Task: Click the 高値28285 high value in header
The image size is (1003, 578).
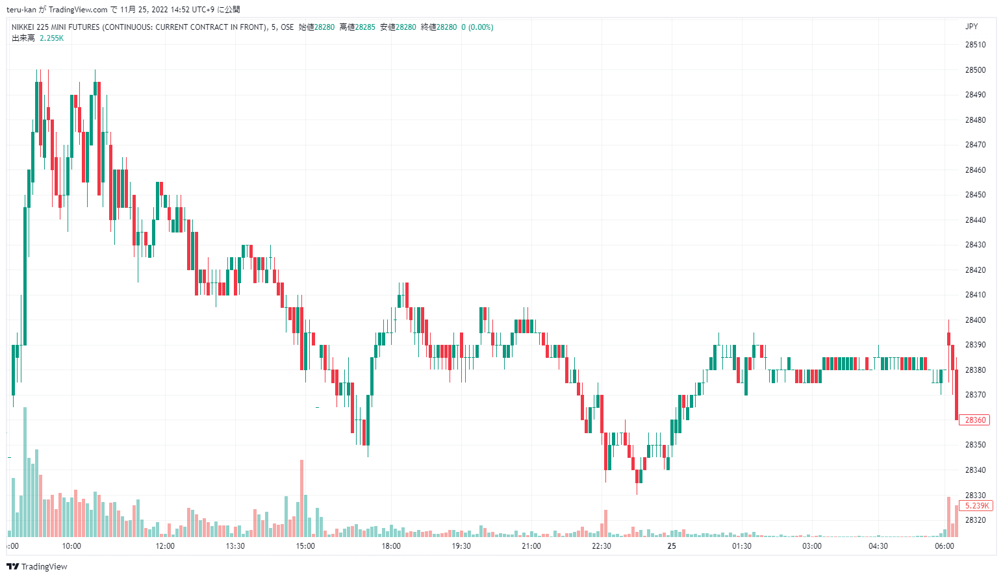Action: point(357,27)
